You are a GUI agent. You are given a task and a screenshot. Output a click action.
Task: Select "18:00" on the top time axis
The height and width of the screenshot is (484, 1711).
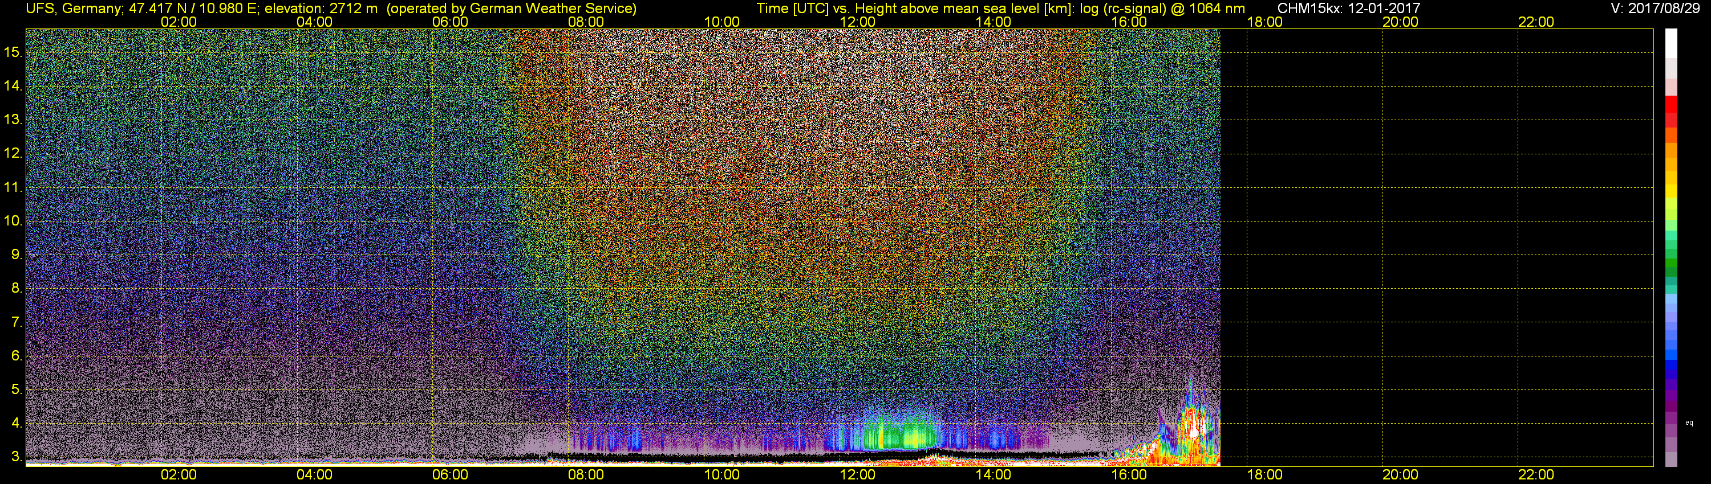tap(1264, 22)
